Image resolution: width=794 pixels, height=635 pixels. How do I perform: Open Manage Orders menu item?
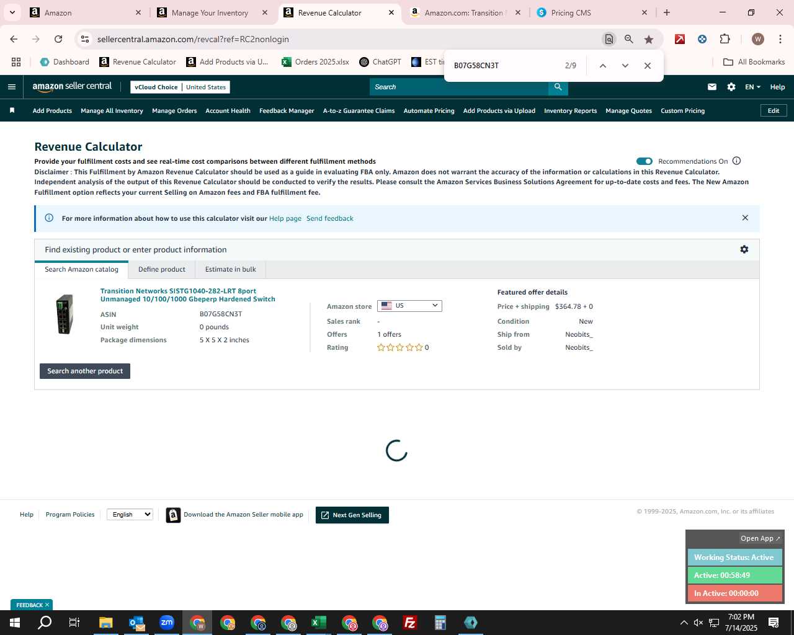click(x=174, y=110)
